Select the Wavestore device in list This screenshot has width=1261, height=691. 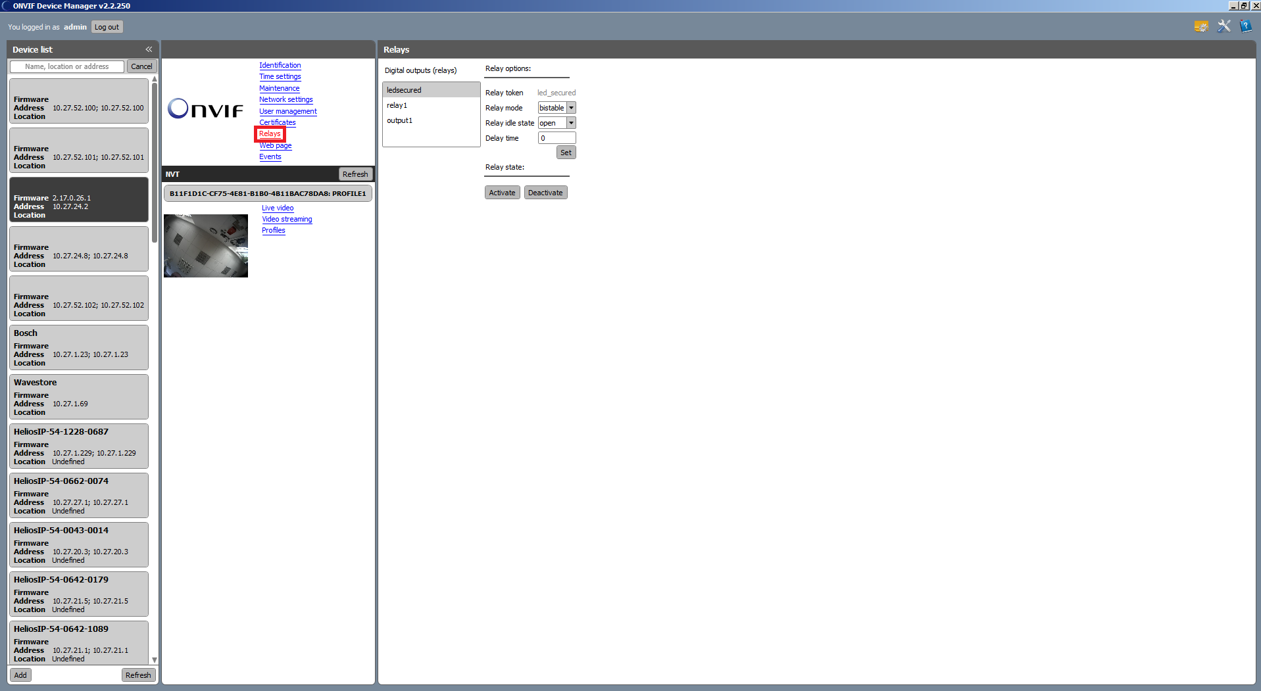click(78, 396)
